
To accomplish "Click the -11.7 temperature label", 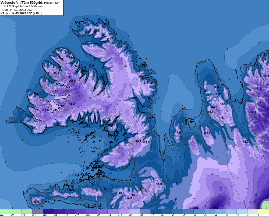I will pos(138,190).
